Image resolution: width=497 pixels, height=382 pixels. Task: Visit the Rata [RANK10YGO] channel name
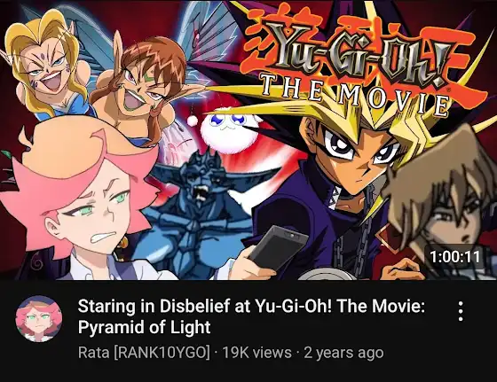[x=144, y=353]
